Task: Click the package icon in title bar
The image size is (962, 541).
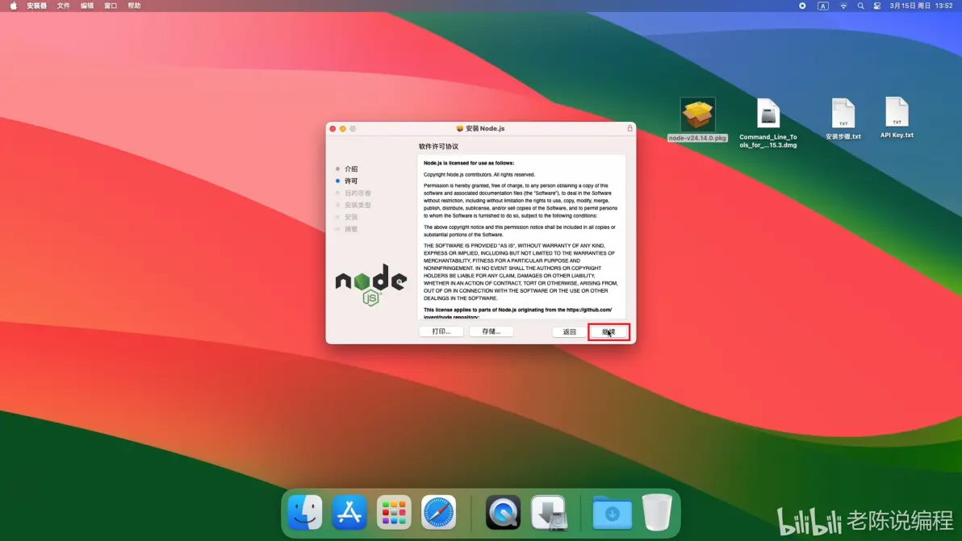Action: click(459, 129)
